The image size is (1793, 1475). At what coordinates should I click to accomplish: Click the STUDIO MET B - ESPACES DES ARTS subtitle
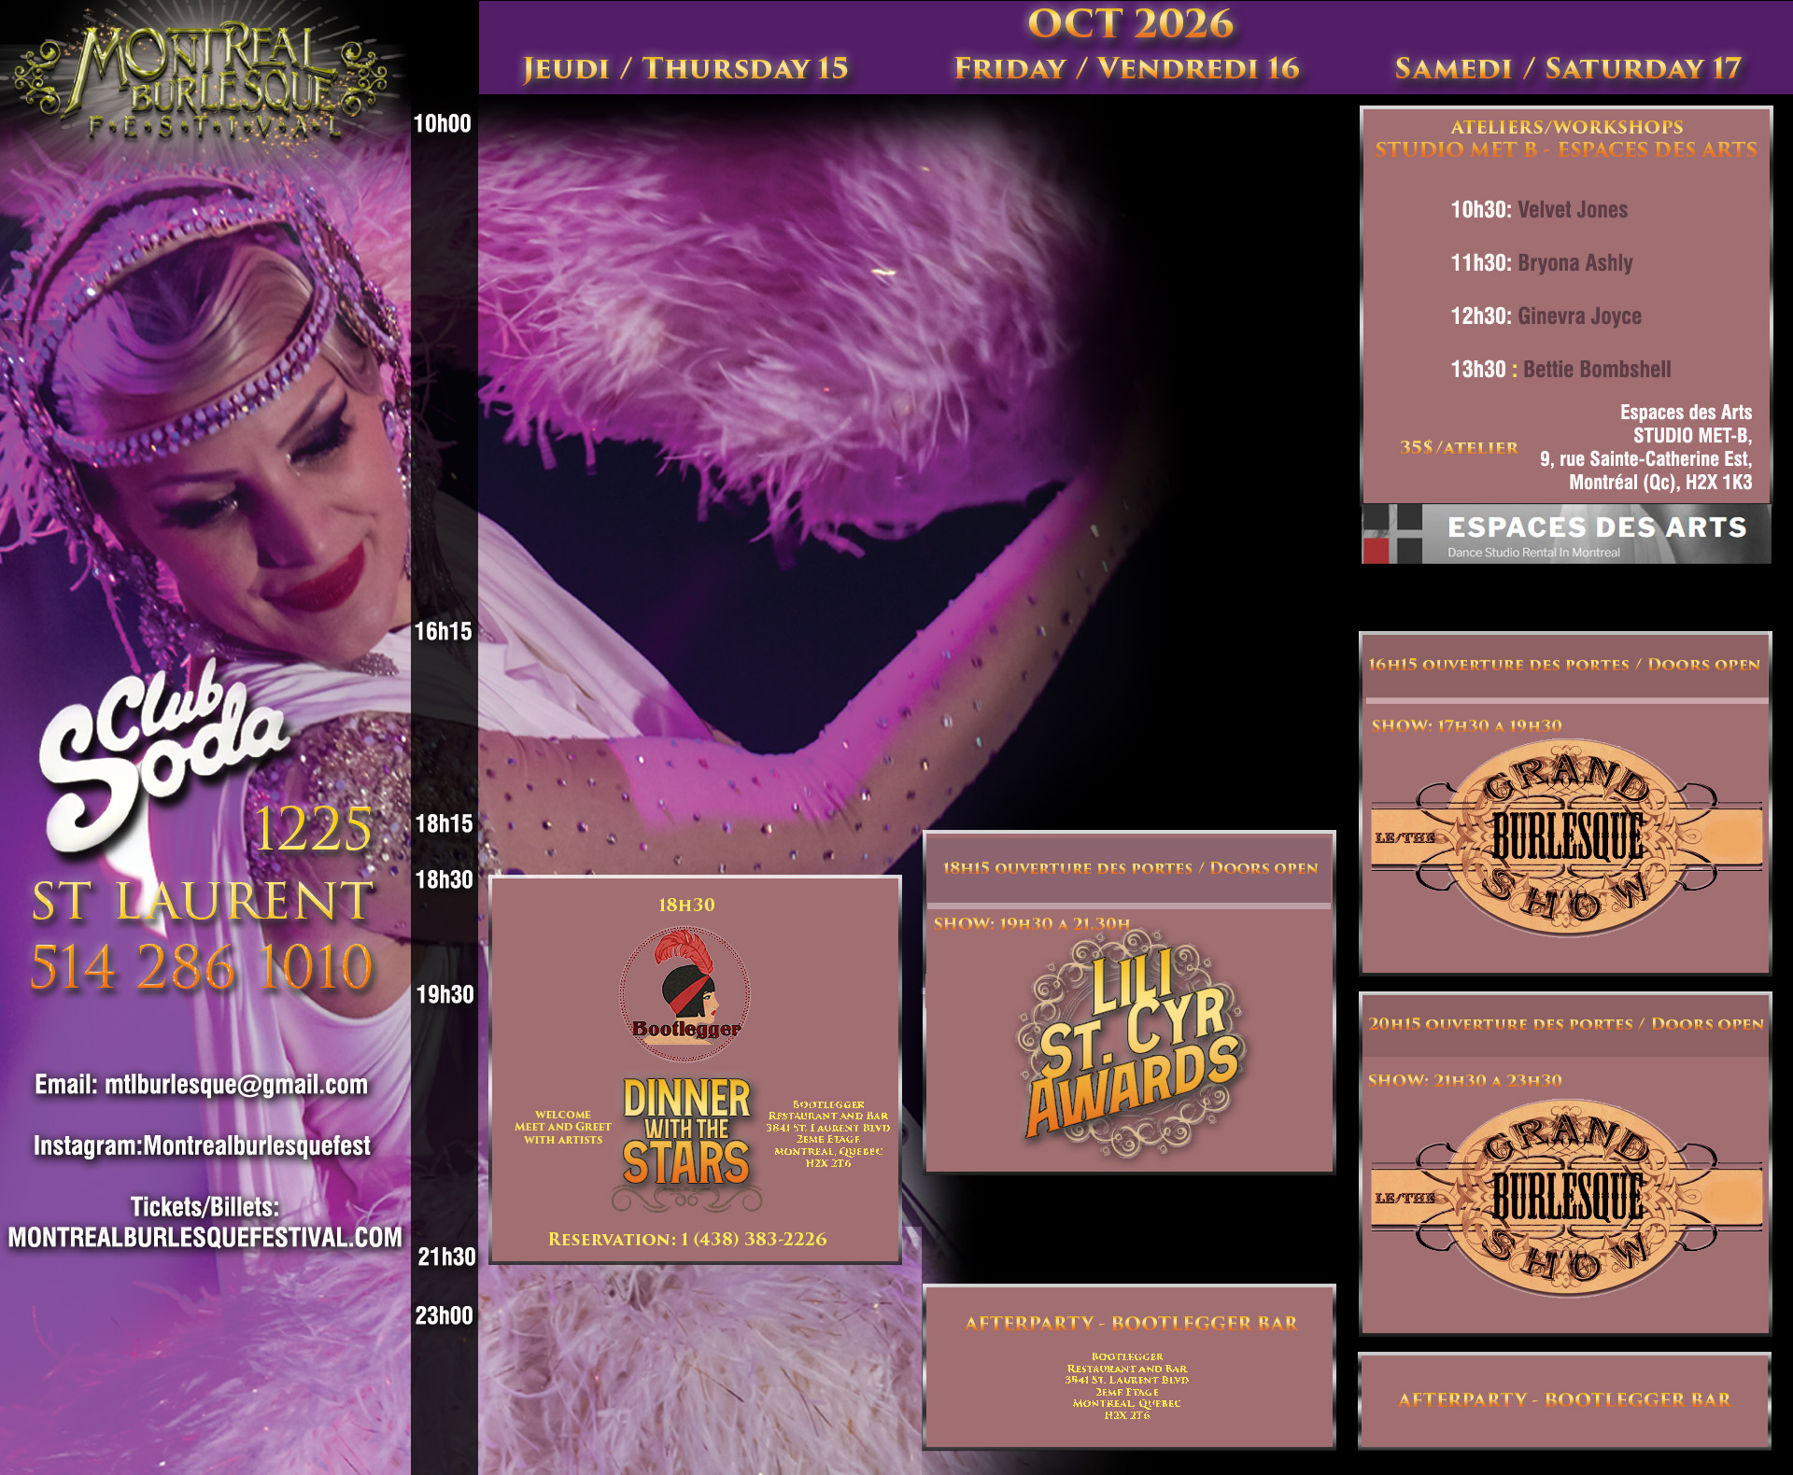[1566, 149]
